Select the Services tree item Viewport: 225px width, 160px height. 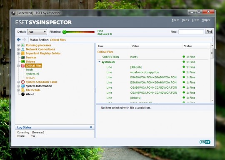coord(31,57)
